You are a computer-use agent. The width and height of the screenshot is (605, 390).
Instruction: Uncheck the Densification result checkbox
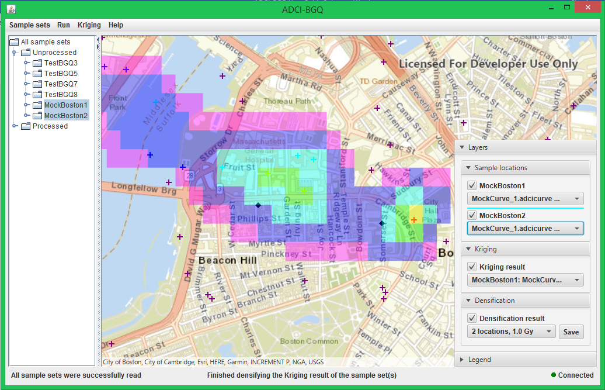click(x=472, y=318)
